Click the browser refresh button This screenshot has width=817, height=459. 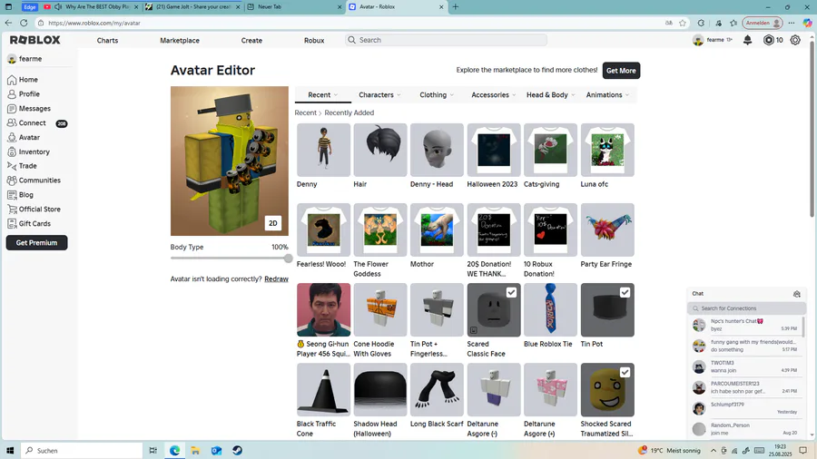pos(24,23)
